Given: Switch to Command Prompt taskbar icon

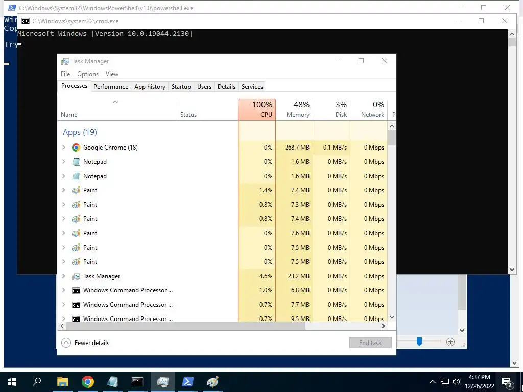Looking at the screenshot, I should click(x=137, y=382).
